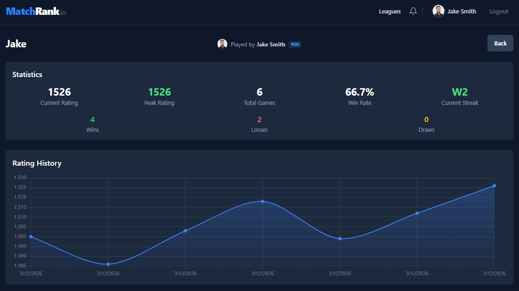Open notifications via the bell icon

(413, 11)
